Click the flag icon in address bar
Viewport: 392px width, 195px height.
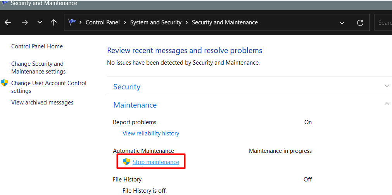[x=72, y=22]
